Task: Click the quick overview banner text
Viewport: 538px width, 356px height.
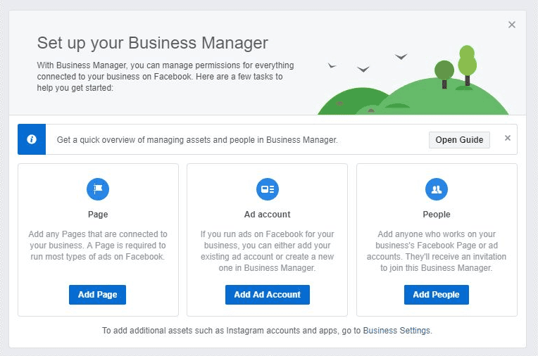Action: tap(197, 140)
